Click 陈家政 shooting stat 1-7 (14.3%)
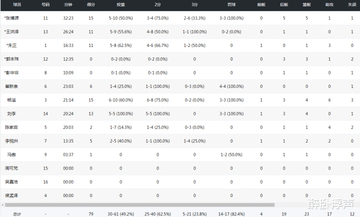360x217 pixels. 121,127
